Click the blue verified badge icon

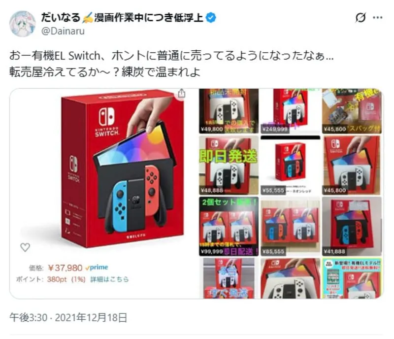point(211,18)
